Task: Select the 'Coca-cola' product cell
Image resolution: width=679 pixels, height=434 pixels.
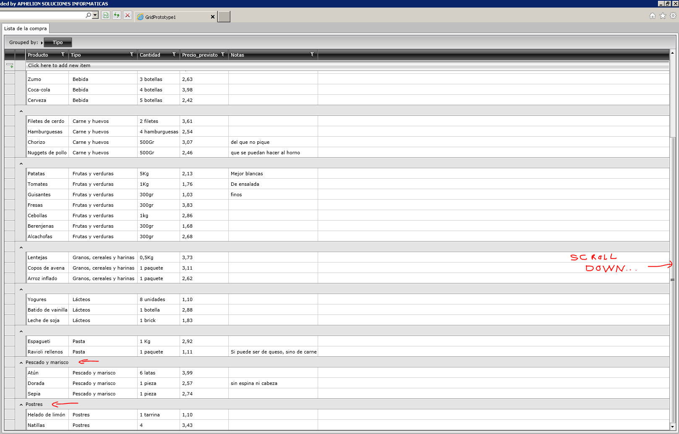Action: (x=47, y=90)
